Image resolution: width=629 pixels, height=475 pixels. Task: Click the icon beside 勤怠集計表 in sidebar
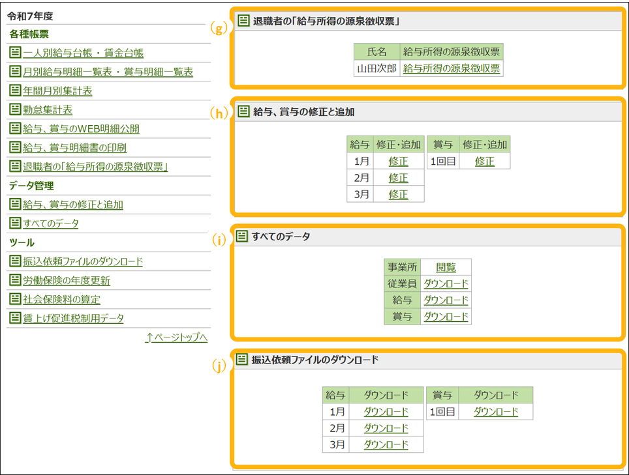point(15,109)
